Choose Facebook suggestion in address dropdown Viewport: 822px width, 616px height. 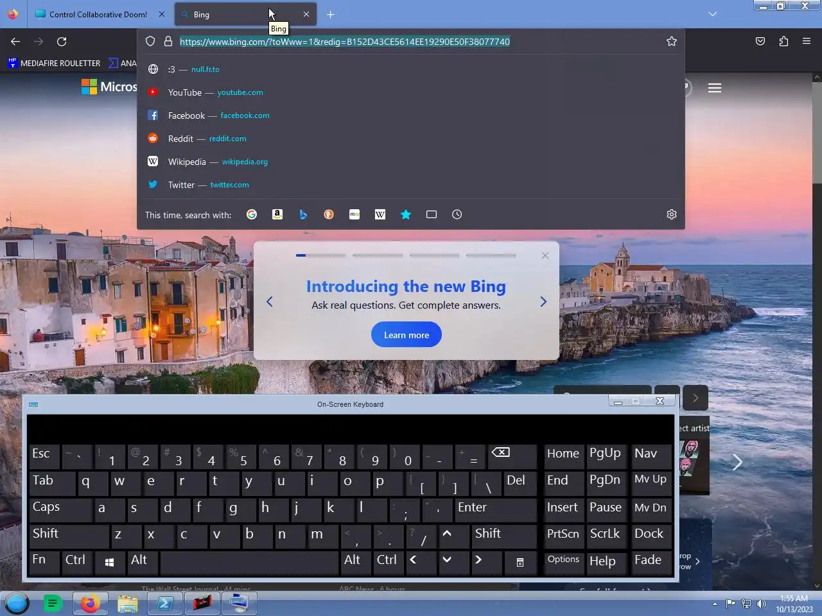coord(411,116)
